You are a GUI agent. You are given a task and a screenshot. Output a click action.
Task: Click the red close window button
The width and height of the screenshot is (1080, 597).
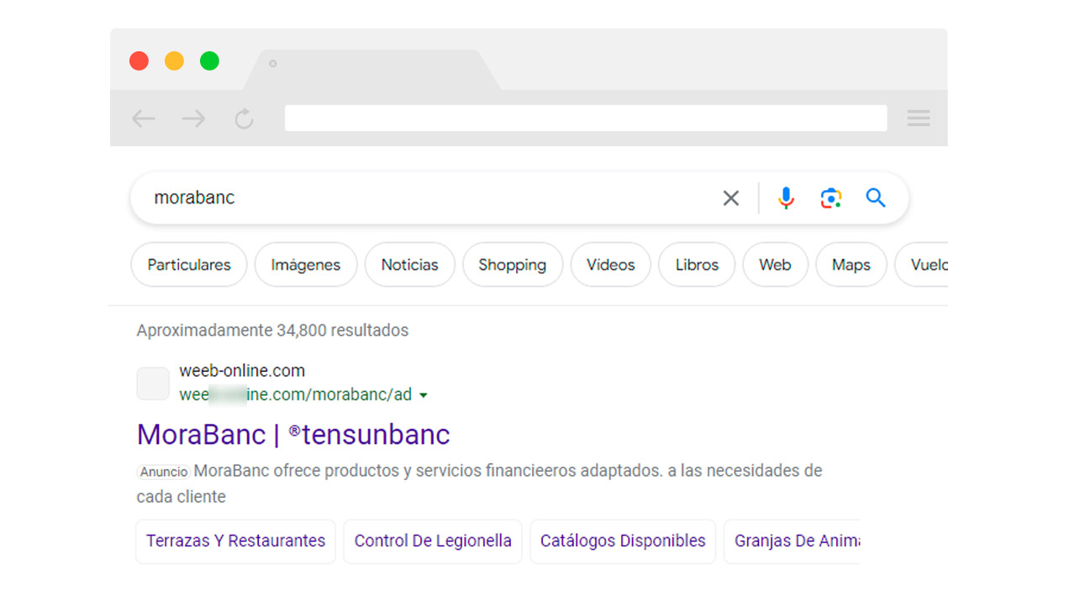139,61
